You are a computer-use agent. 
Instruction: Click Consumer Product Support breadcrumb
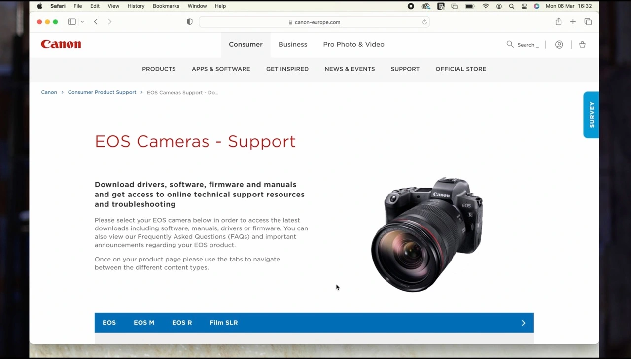point(102,92)
